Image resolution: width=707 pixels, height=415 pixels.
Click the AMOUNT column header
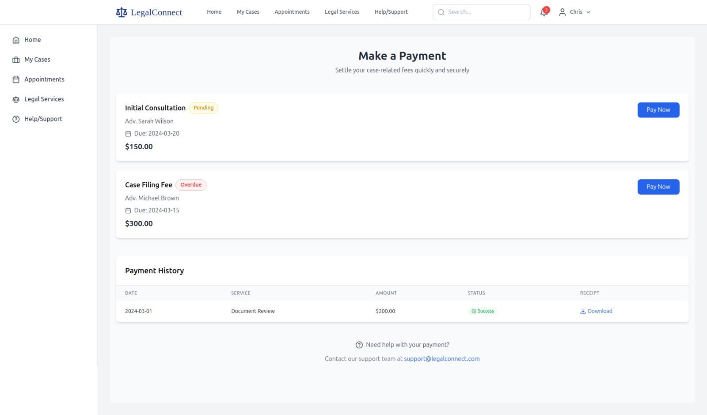[386, 293]
